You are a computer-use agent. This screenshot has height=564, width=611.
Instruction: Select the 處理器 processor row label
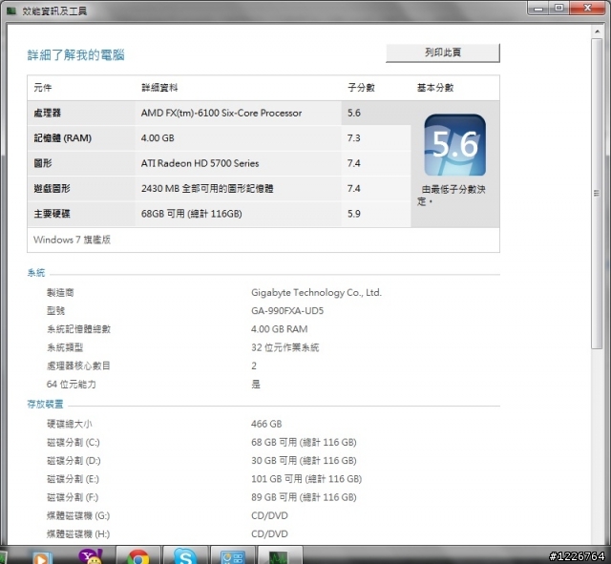pyautogui.click(x=48, y=113)
